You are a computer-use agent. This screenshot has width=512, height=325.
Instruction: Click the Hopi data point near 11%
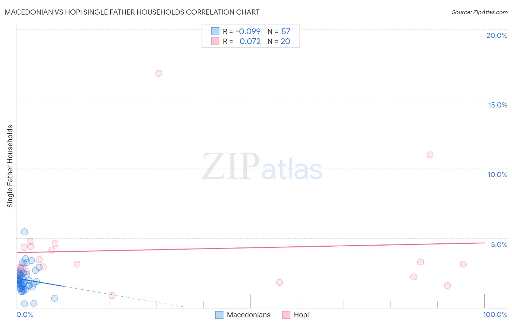[430, 155]
